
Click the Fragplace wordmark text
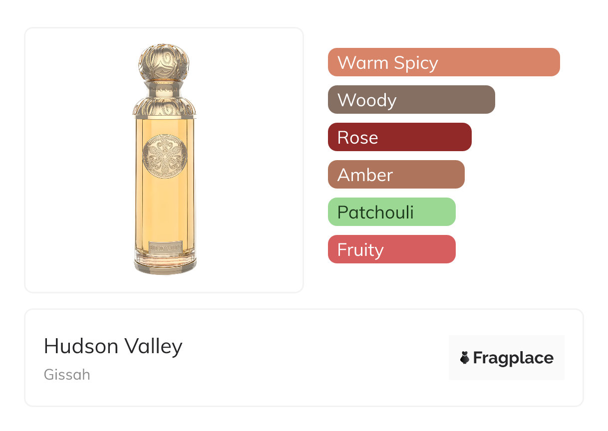[x=513, y=358]
